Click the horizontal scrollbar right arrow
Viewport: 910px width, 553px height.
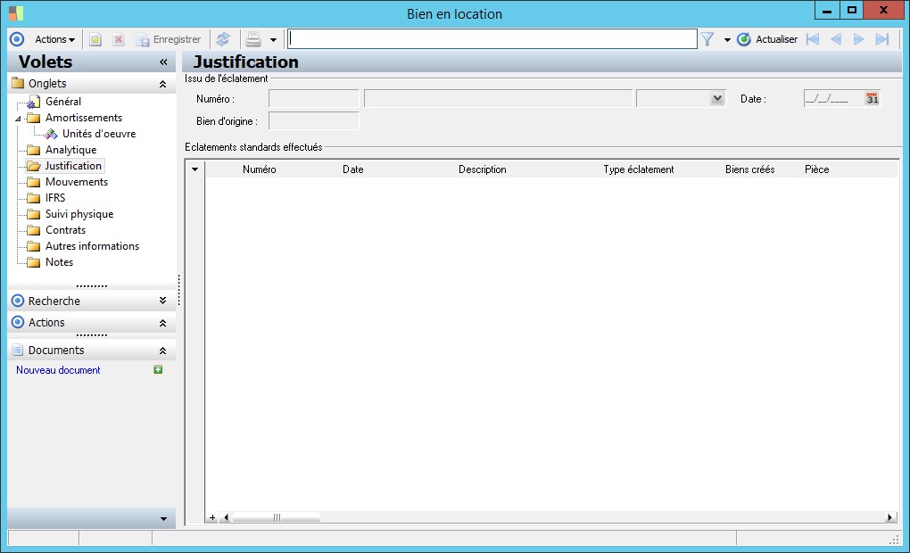pos(889,517)
